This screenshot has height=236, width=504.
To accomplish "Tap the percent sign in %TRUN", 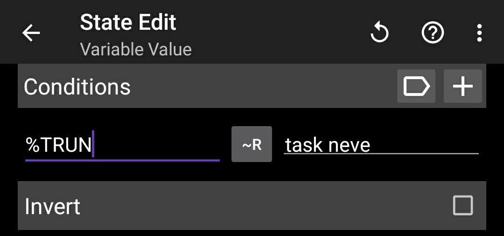I will [x=33, y=145].
